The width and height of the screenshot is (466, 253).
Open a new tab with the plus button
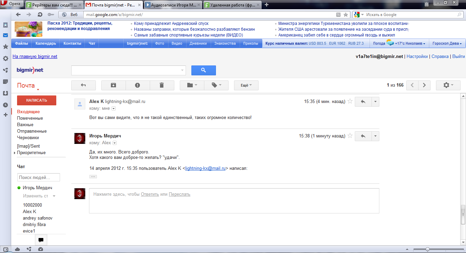pos(267,5)
